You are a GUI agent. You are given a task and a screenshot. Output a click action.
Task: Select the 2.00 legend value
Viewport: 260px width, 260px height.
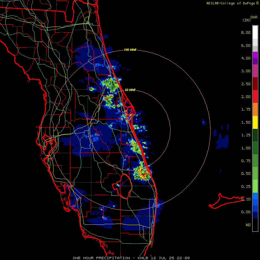pyautogui.click(x=246, y=97)
